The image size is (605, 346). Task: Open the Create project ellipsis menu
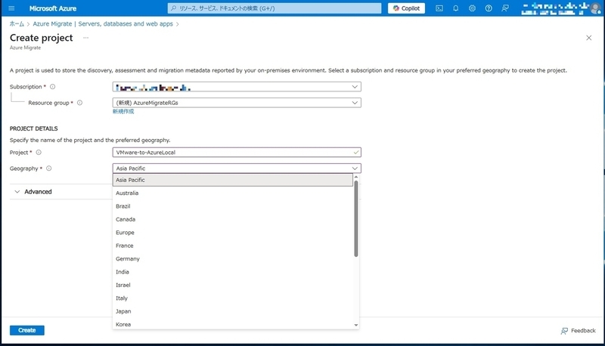[85, 38]
